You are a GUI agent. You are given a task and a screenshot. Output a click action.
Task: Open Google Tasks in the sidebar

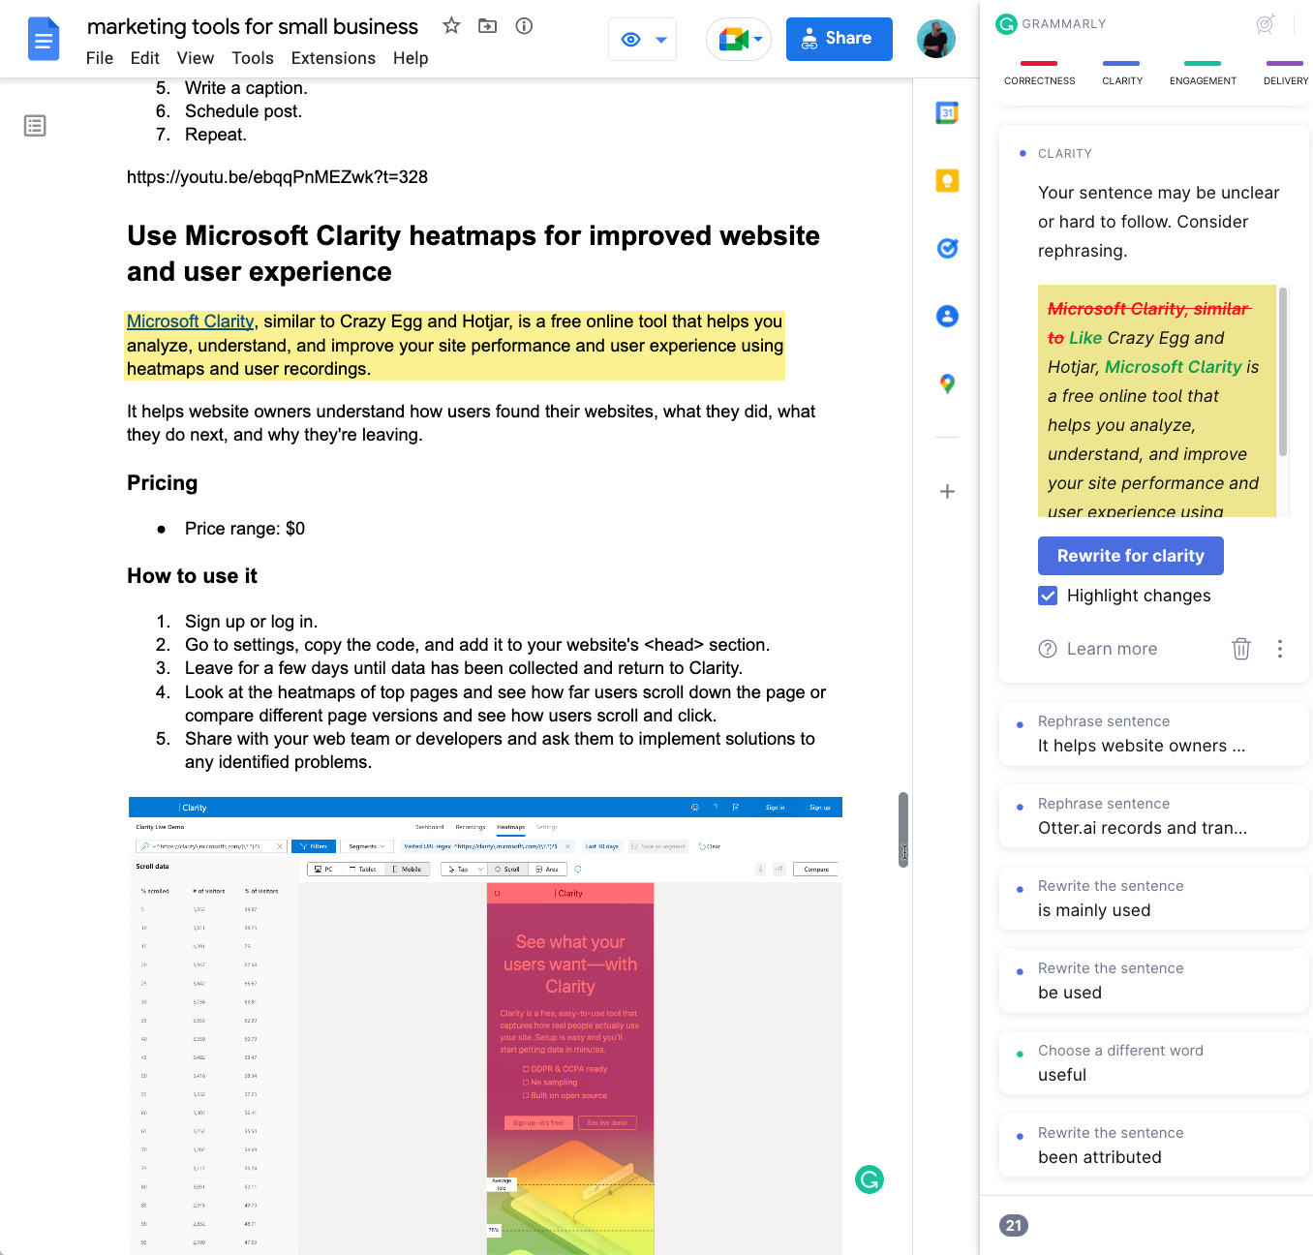click(946, 248)
